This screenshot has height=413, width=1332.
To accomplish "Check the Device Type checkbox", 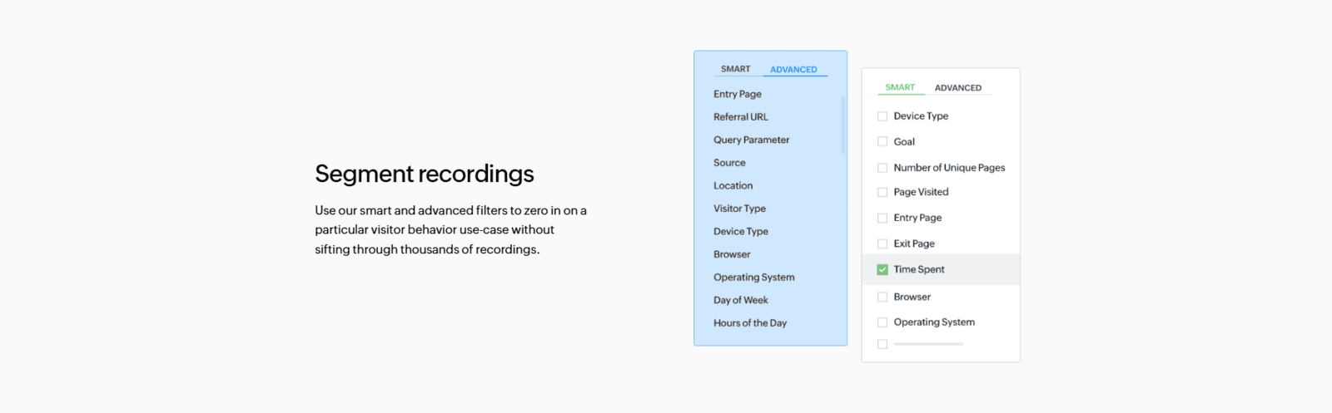I will click(x=882, y=116).
